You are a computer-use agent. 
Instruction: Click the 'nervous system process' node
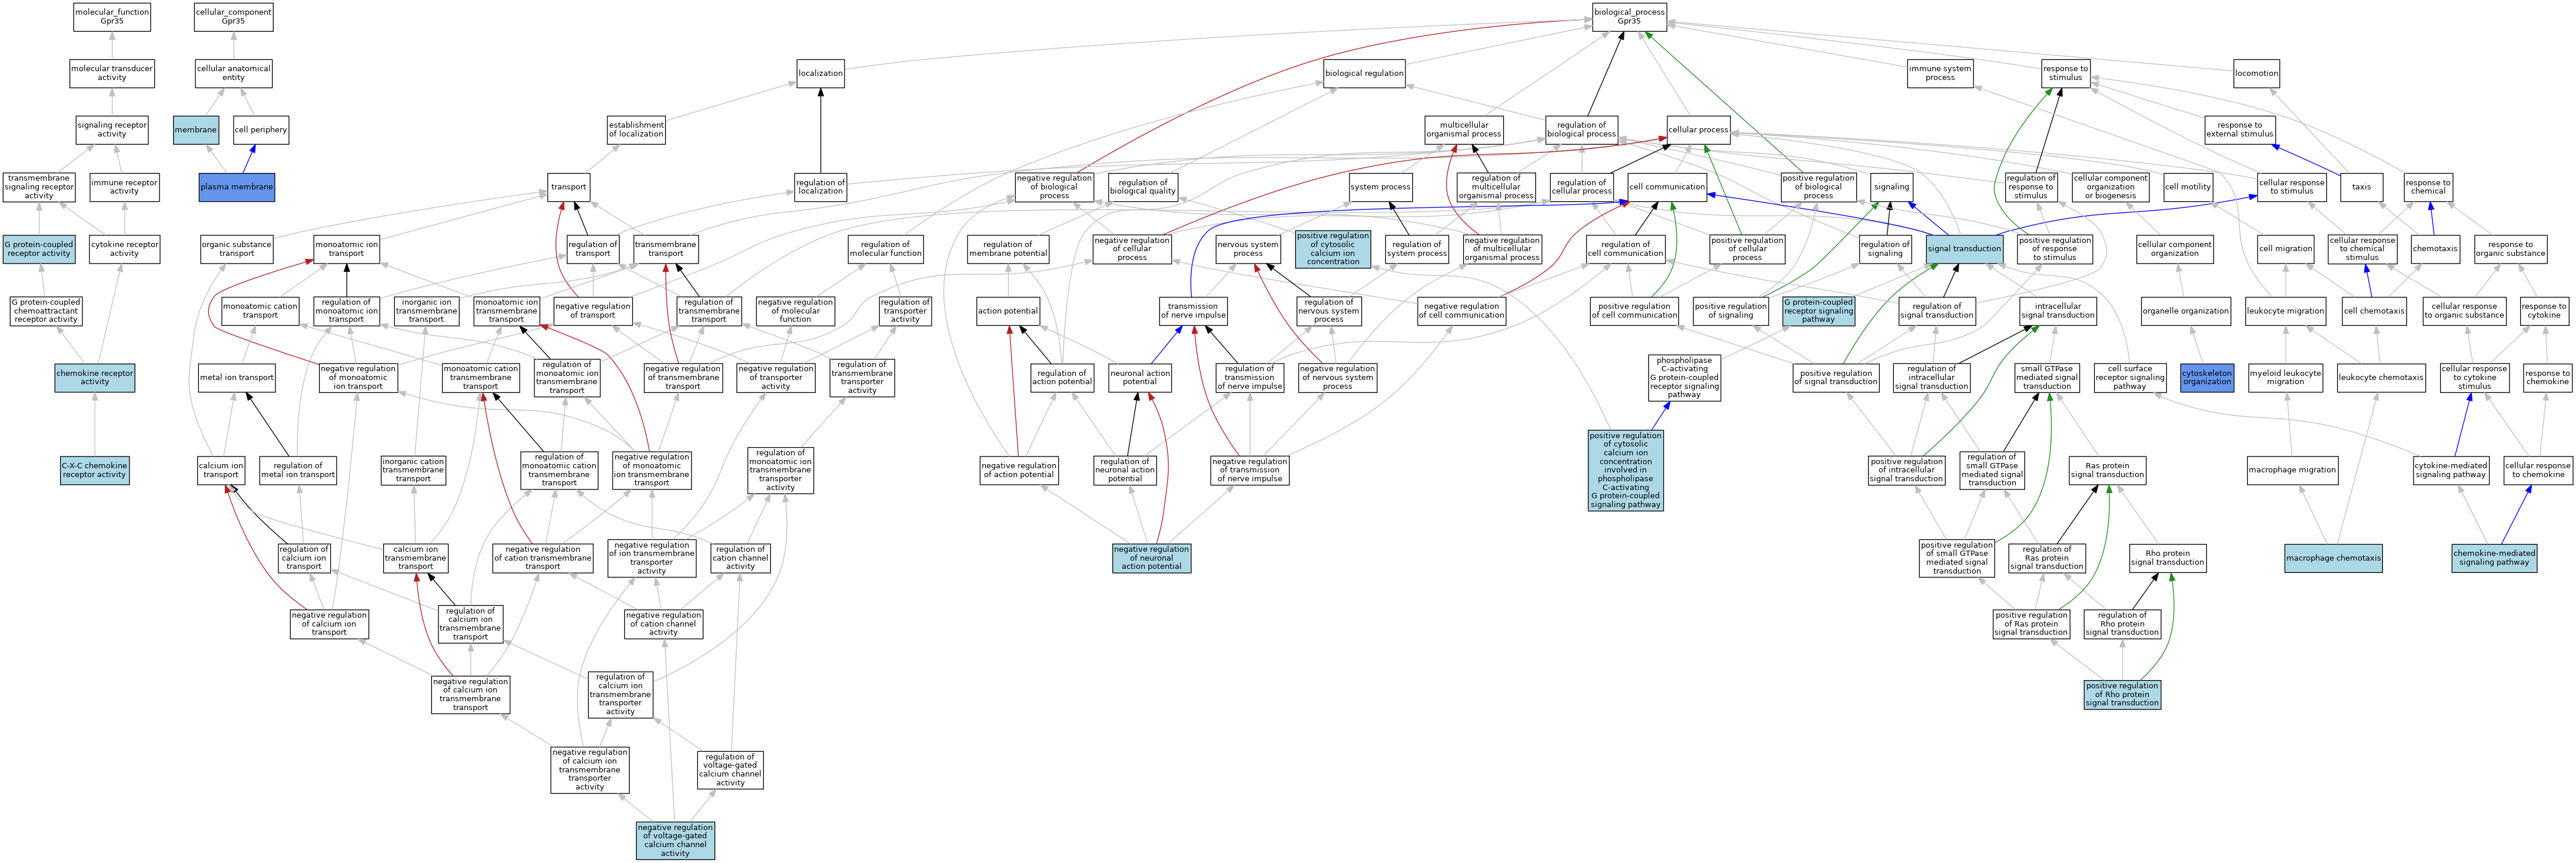(x=1248, y=249)
